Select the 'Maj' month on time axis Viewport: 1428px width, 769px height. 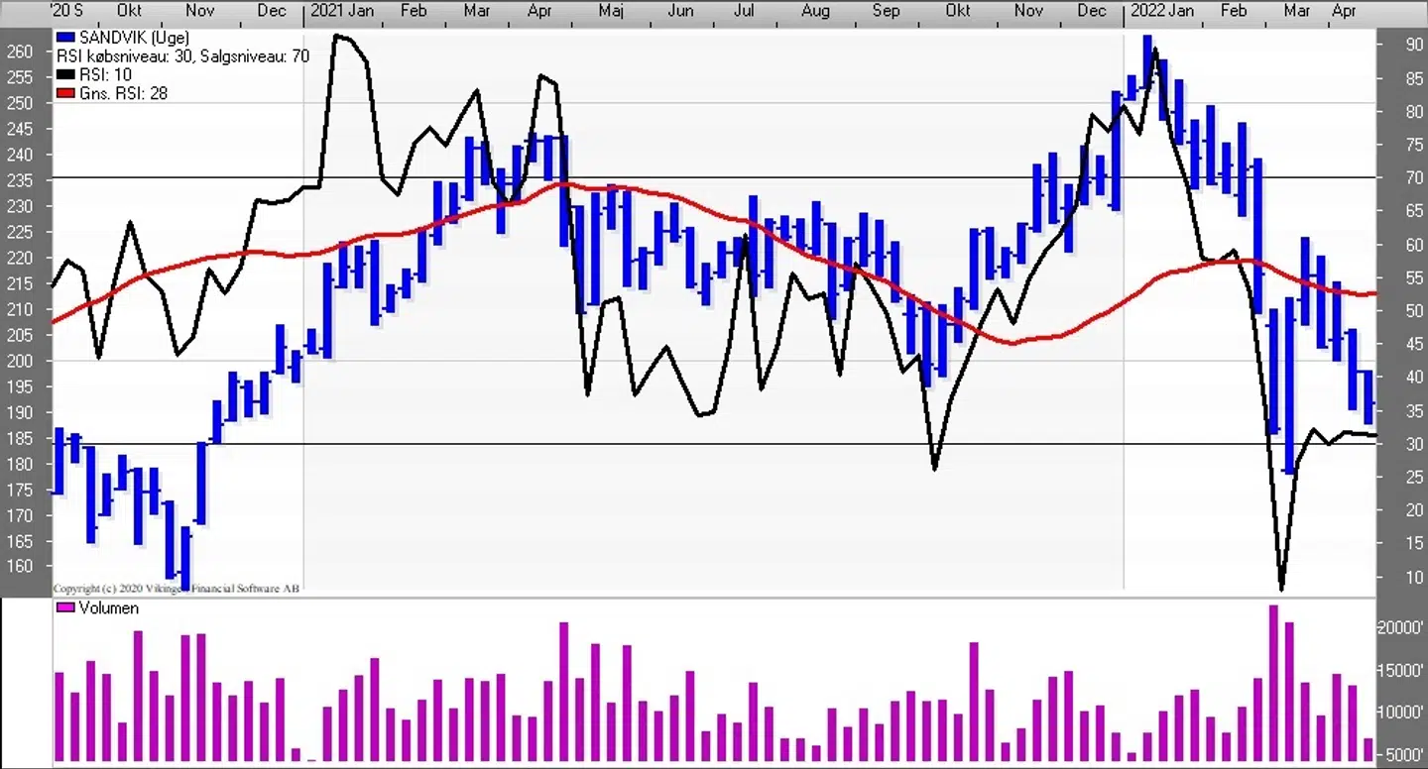[x=611, y=11]
